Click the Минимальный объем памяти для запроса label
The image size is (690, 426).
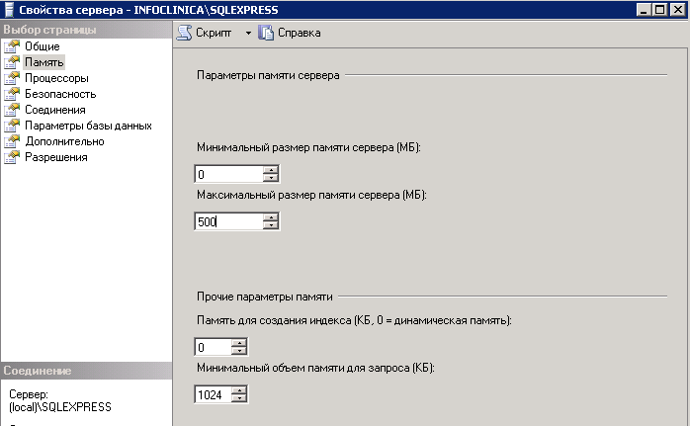click(x=315, y=368)
